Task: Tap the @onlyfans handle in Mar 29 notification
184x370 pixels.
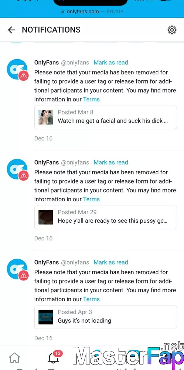Action: [75, 162]
